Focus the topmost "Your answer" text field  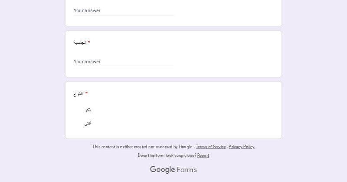click(123, 10)
